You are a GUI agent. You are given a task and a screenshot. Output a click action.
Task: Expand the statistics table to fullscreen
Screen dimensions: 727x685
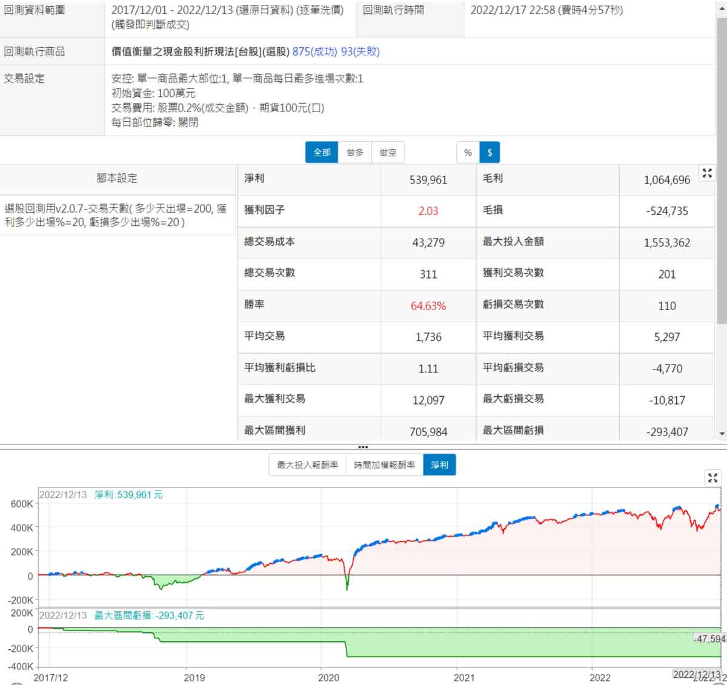click(706, 173)
